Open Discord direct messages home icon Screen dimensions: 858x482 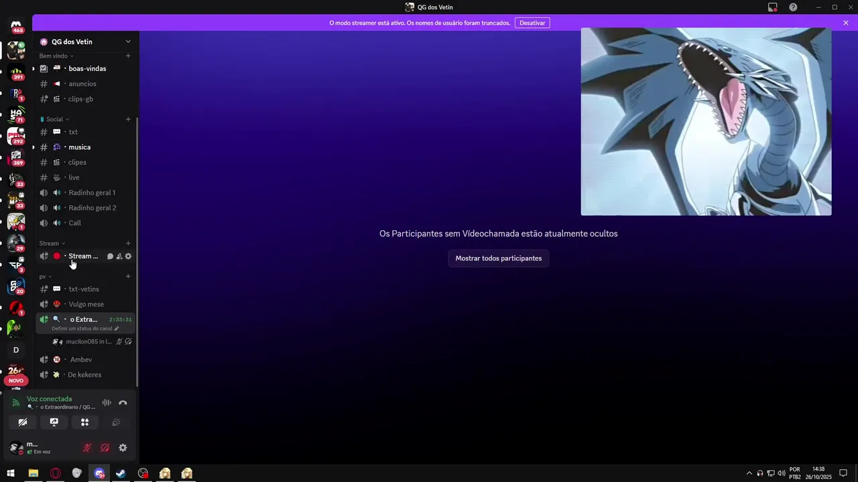coord(16,24)
